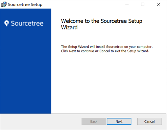This screenshot has width=167, height=130.
Task: Click the 'Welcome to the Sourcetree Setup Wizard' heading
Action: click(x=101, y=24)
